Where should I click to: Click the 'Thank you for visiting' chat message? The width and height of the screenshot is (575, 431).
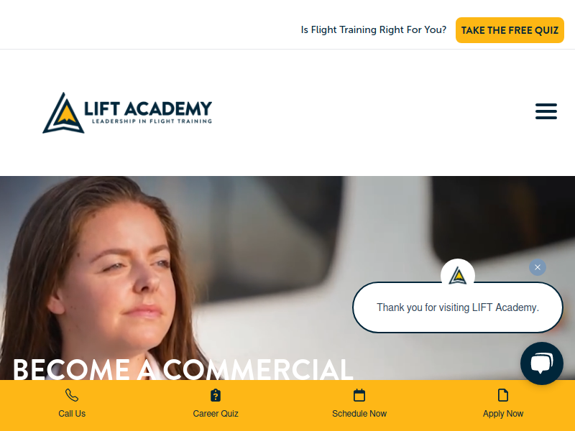458,307
